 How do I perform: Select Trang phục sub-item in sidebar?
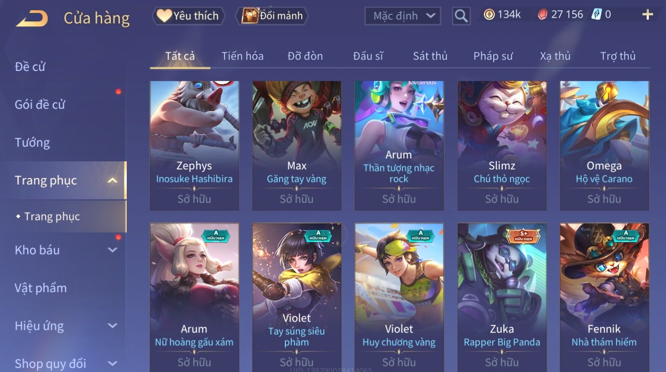click(52, 216)
